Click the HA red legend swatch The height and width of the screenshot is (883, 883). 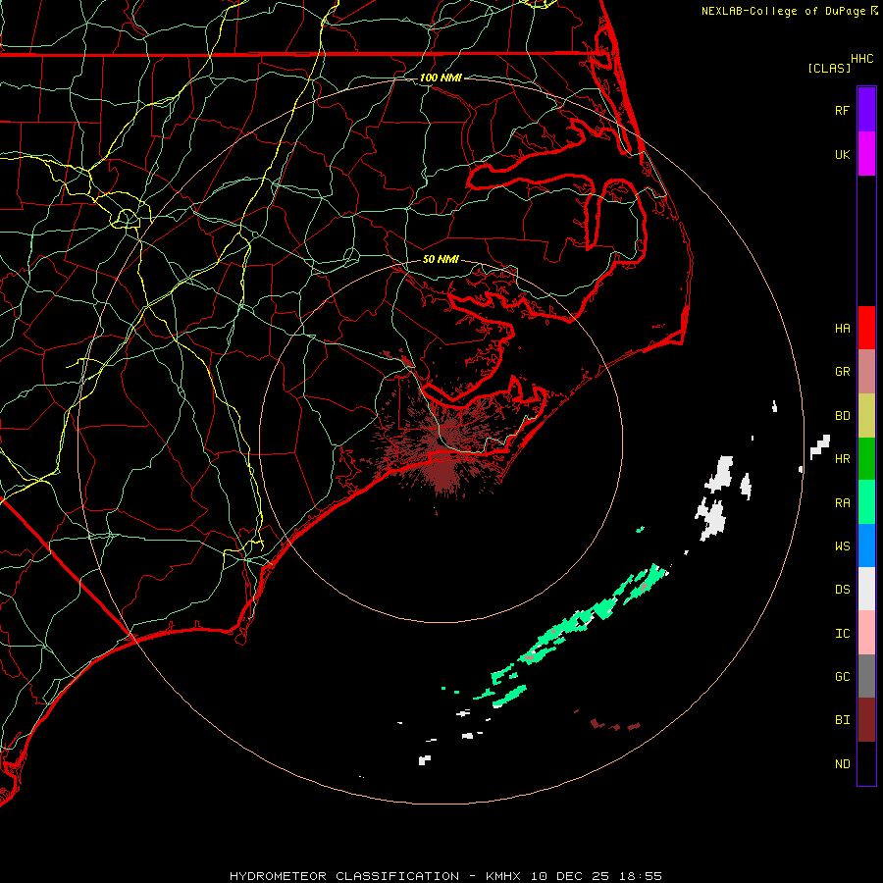tap(866, 328)
